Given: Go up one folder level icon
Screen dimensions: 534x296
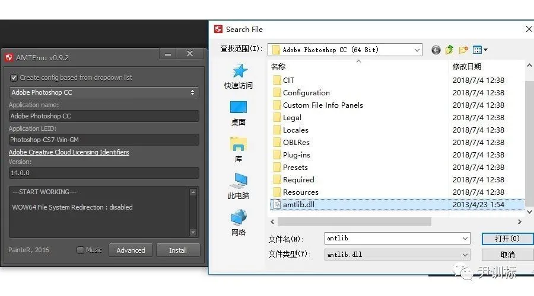Looking at the screenshot, I should 450,50.
